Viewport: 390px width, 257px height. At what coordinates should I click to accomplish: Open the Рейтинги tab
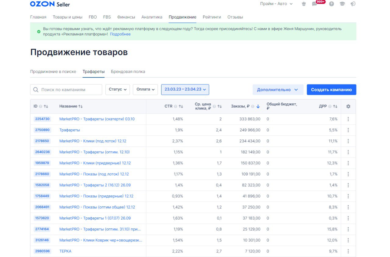click(x=212, y=17)
